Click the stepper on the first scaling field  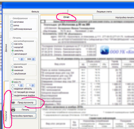pyautogui.click(x=22, y=59)
